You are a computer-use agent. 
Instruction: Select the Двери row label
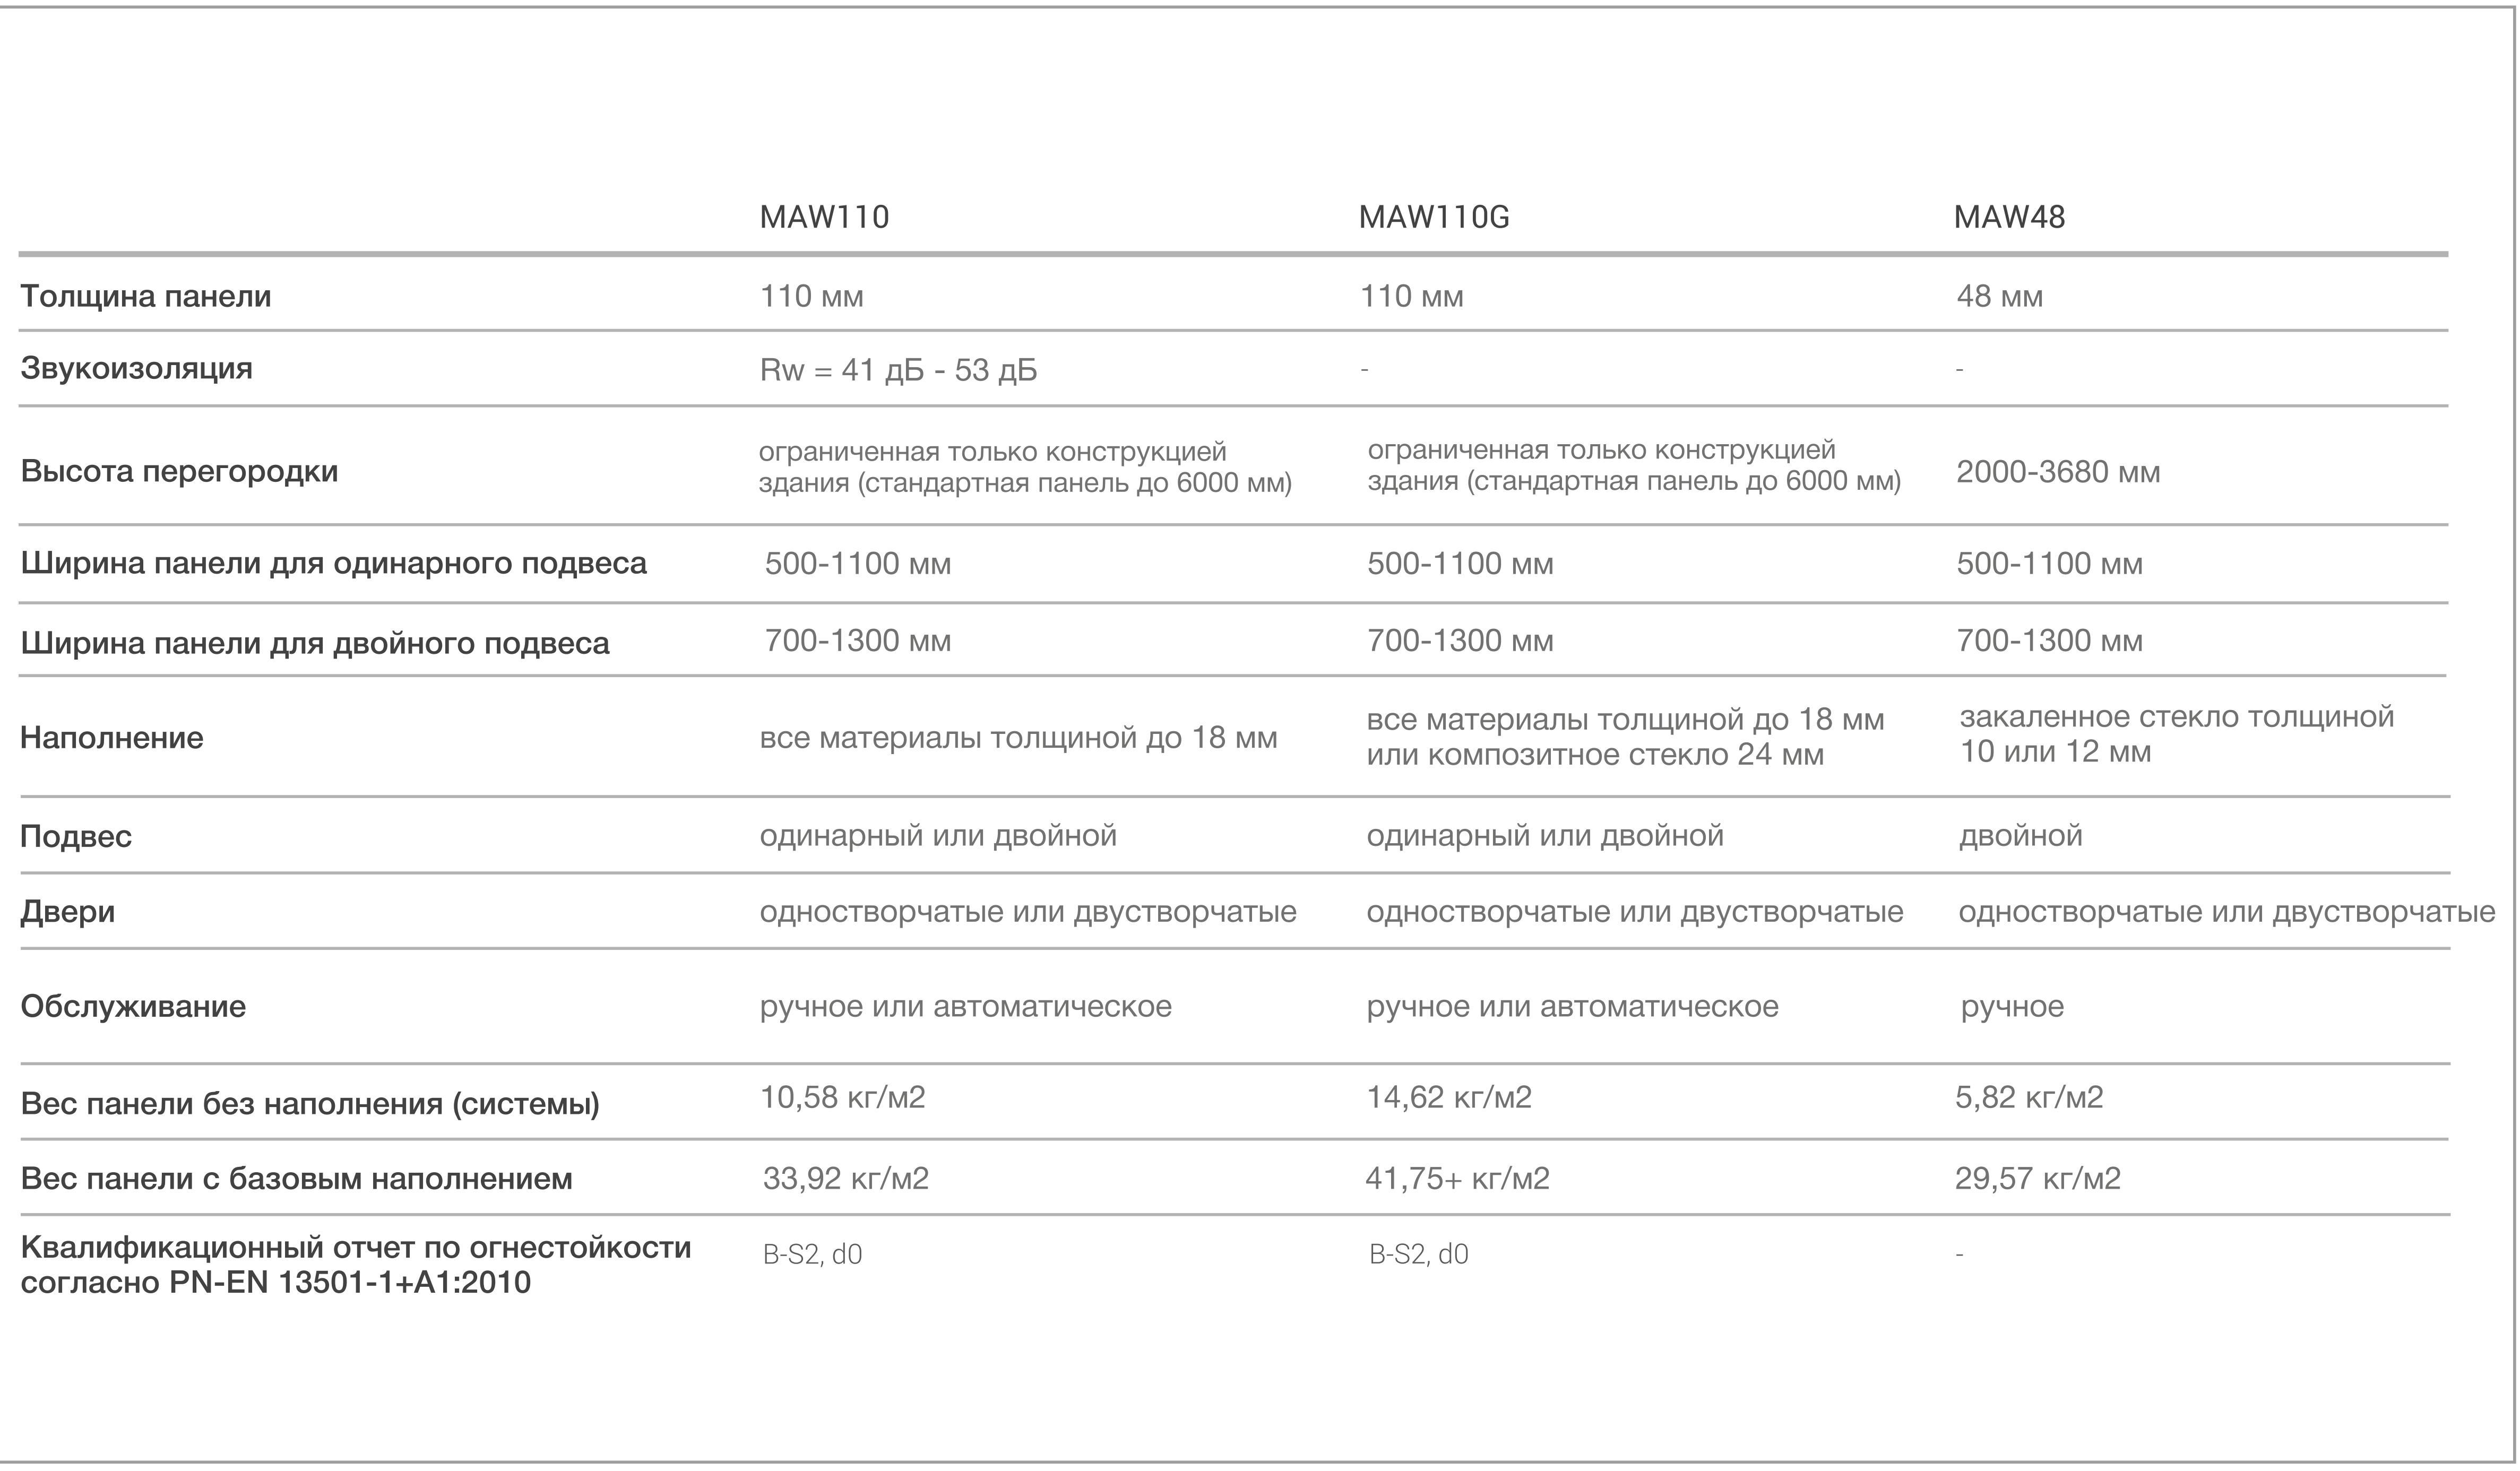click(67, 912)
